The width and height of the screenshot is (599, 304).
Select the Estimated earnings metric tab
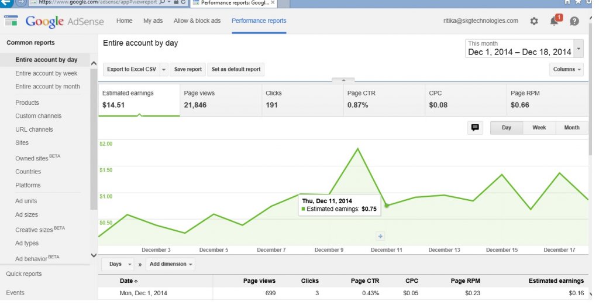point(139,100)
